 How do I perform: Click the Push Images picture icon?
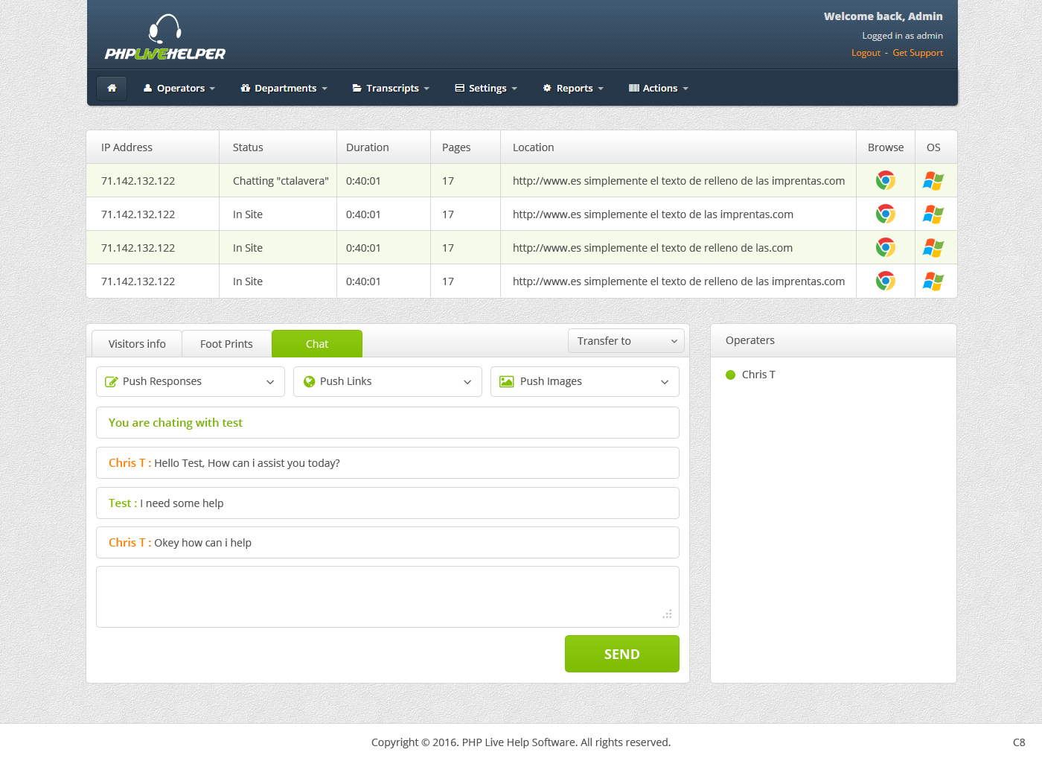click(507, 381)
